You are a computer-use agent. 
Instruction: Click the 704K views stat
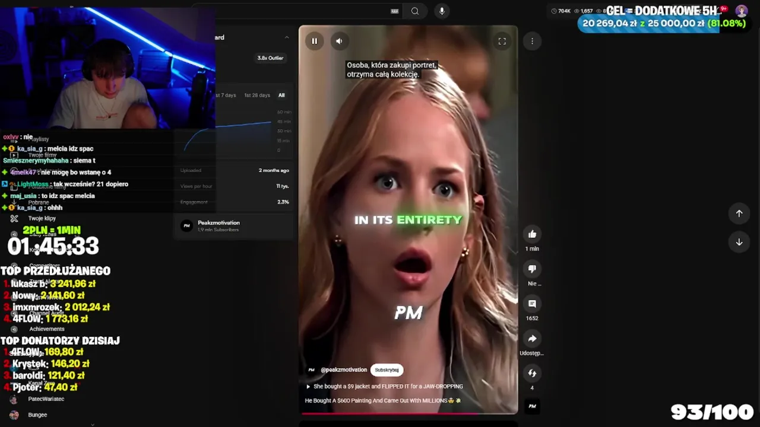tap(560, 11)
